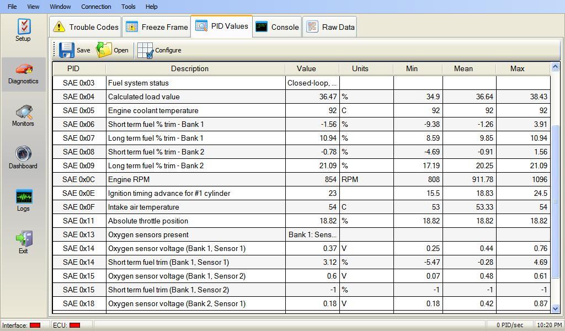Open the Monitors sidebar icon
This screenshot has width=565, height=331.
23,112
